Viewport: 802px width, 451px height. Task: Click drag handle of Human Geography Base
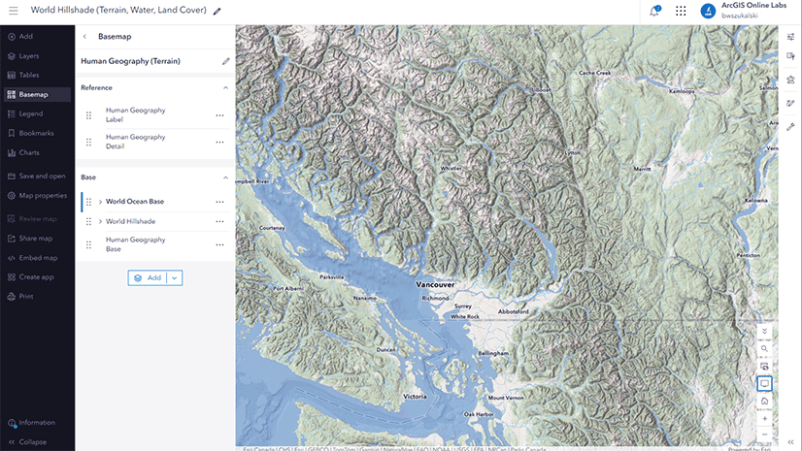88,244
